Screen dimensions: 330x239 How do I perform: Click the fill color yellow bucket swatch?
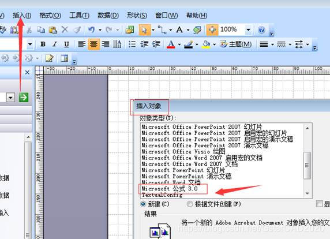point(206,44)
